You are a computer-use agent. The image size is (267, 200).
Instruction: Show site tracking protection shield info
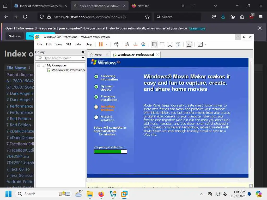coord(42,17)
